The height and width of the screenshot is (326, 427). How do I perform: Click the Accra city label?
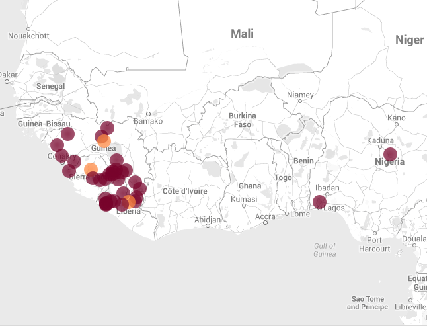(x=265, y=216)
